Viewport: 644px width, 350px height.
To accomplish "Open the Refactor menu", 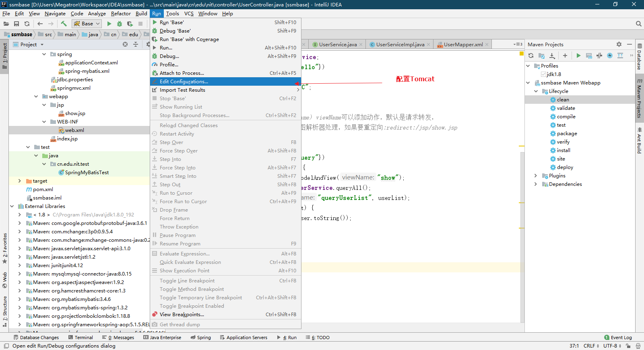I will (121, 13).
